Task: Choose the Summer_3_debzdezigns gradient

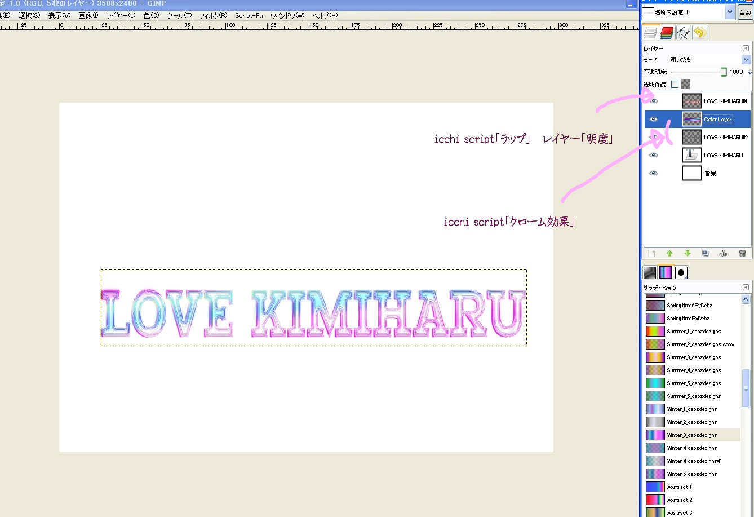Action: tap(692, 357)
